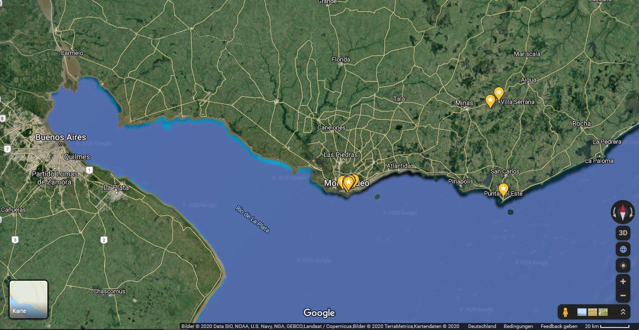Screen dimensions: 639x330
Task: Click the Chascomús town label
Action: point(109,291)
